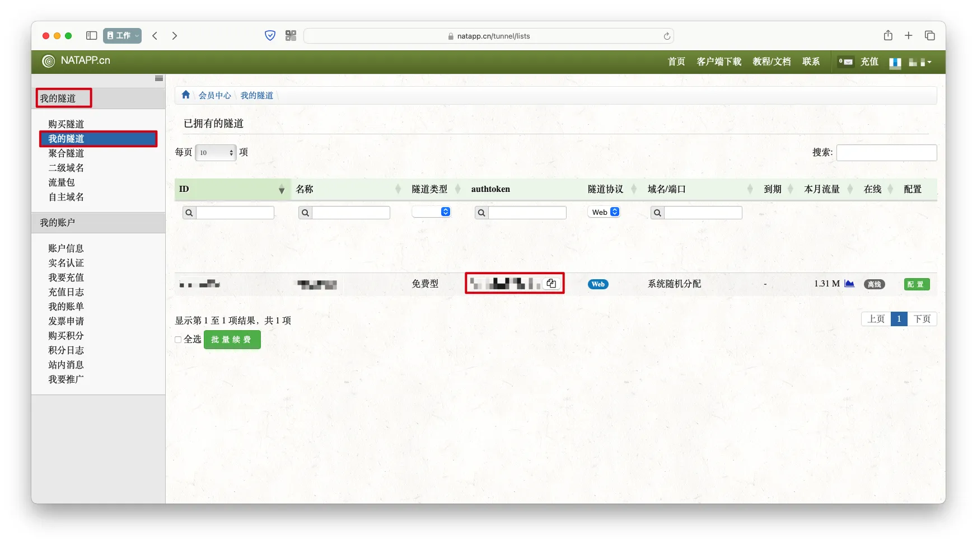This screenshot has width=977, height=545.
Task: Reload the page with refresh icon
Action: (x=667, y=36)
